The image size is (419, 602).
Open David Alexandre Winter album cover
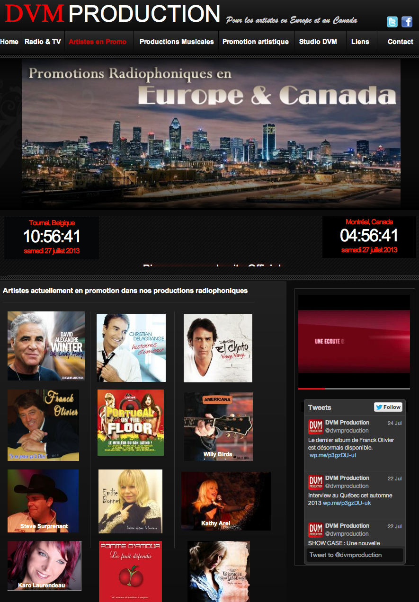pos(46,346)
